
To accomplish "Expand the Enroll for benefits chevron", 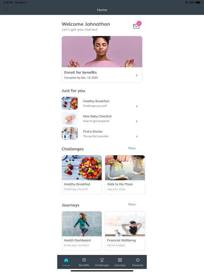I will 137,75.
